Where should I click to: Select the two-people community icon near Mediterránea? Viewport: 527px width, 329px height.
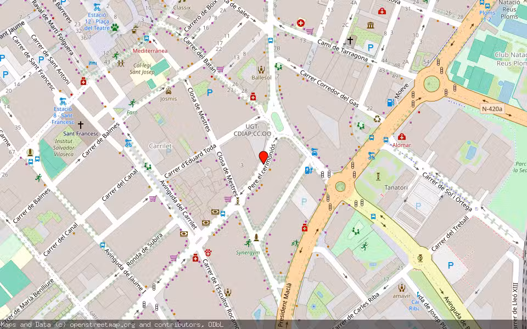pos(121,63)
